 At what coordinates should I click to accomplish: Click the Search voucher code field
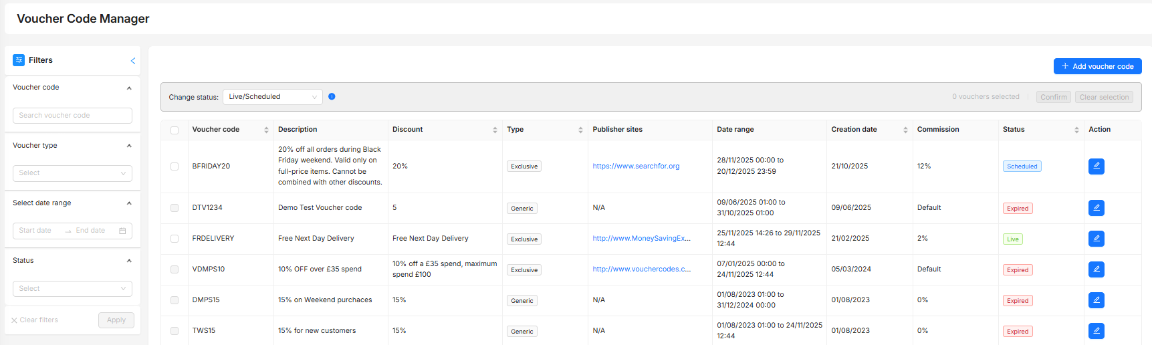pyautogui.click(x=72, y=116)
